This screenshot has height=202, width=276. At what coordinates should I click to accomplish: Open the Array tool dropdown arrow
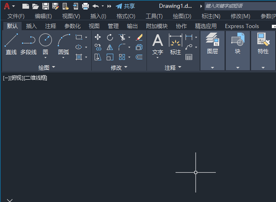point(129,57)
